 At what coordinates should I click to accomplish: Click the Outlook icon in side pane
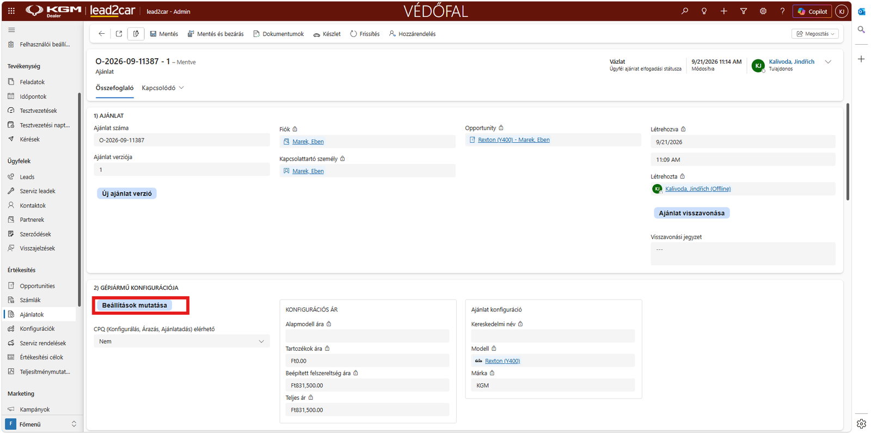coord(861,11)
